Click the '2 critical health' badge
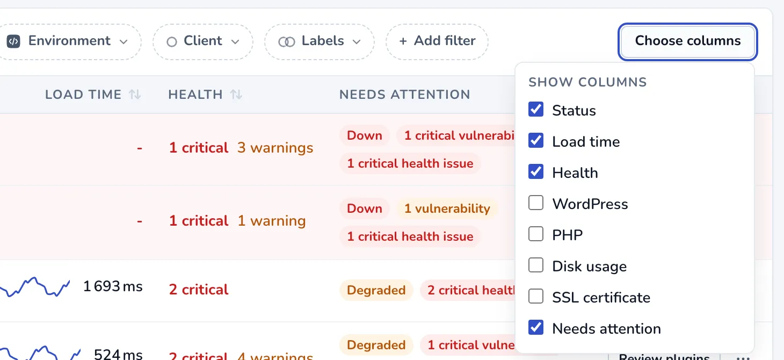Screen dimensions: 784x360 coord(468,290)
